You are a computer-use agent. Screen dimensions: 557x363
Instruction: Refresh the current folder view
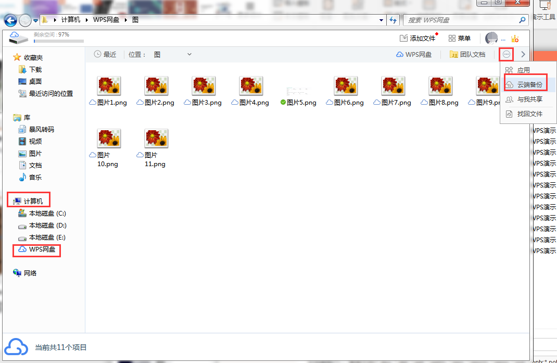[393, 20]
